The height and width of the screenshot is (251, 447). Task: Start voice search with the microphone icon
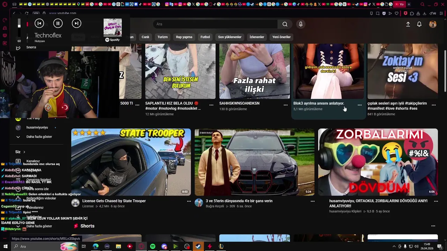coord(301,24)
